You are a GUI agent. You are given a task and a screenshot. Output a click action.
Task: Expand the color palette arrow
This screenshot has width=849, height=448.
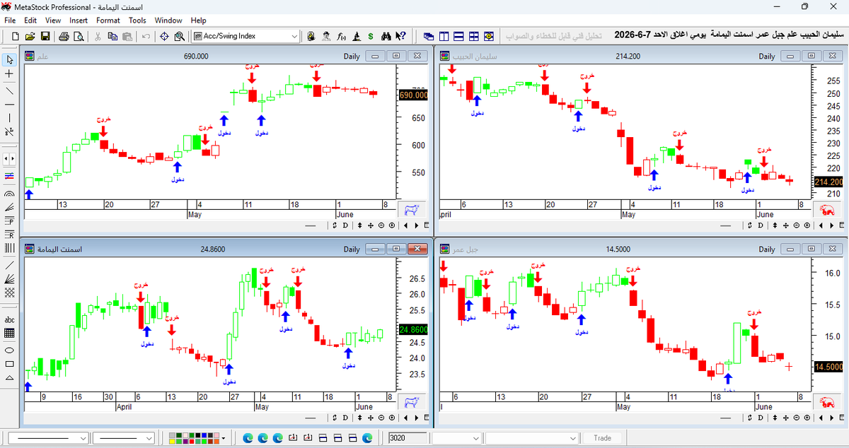click(x=224, y=438)
